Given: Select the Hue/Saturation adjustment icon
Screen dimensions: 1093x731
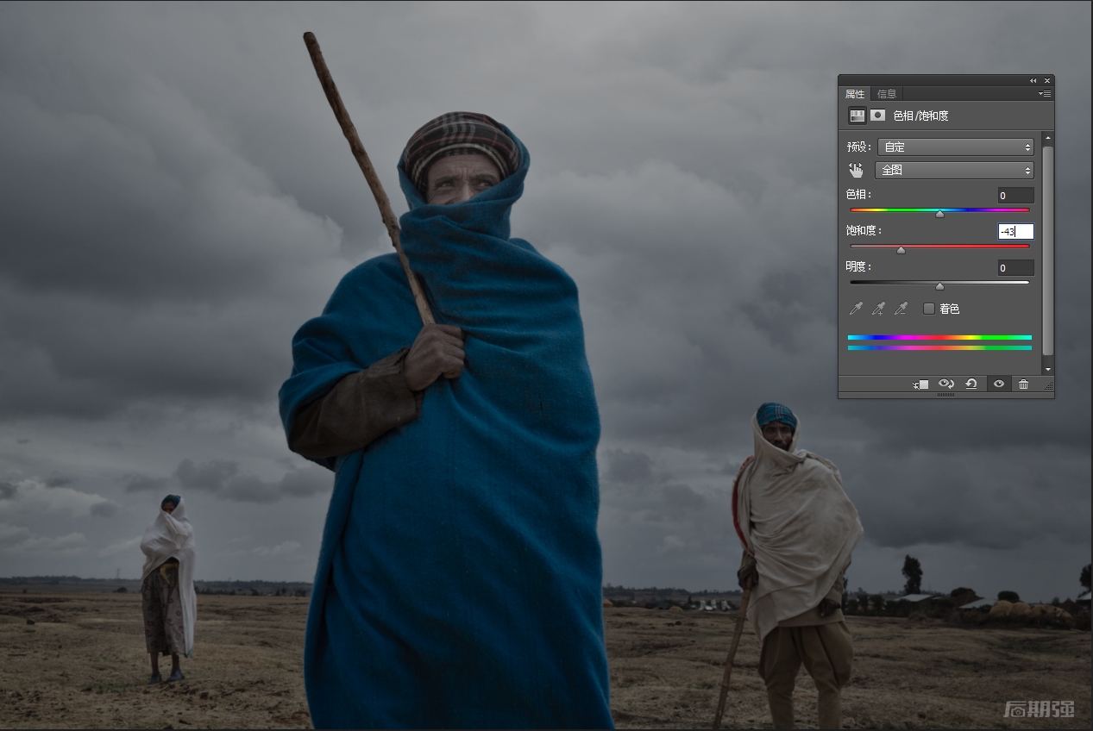Looking at the screenshot, I should click(x=857, y=116).
